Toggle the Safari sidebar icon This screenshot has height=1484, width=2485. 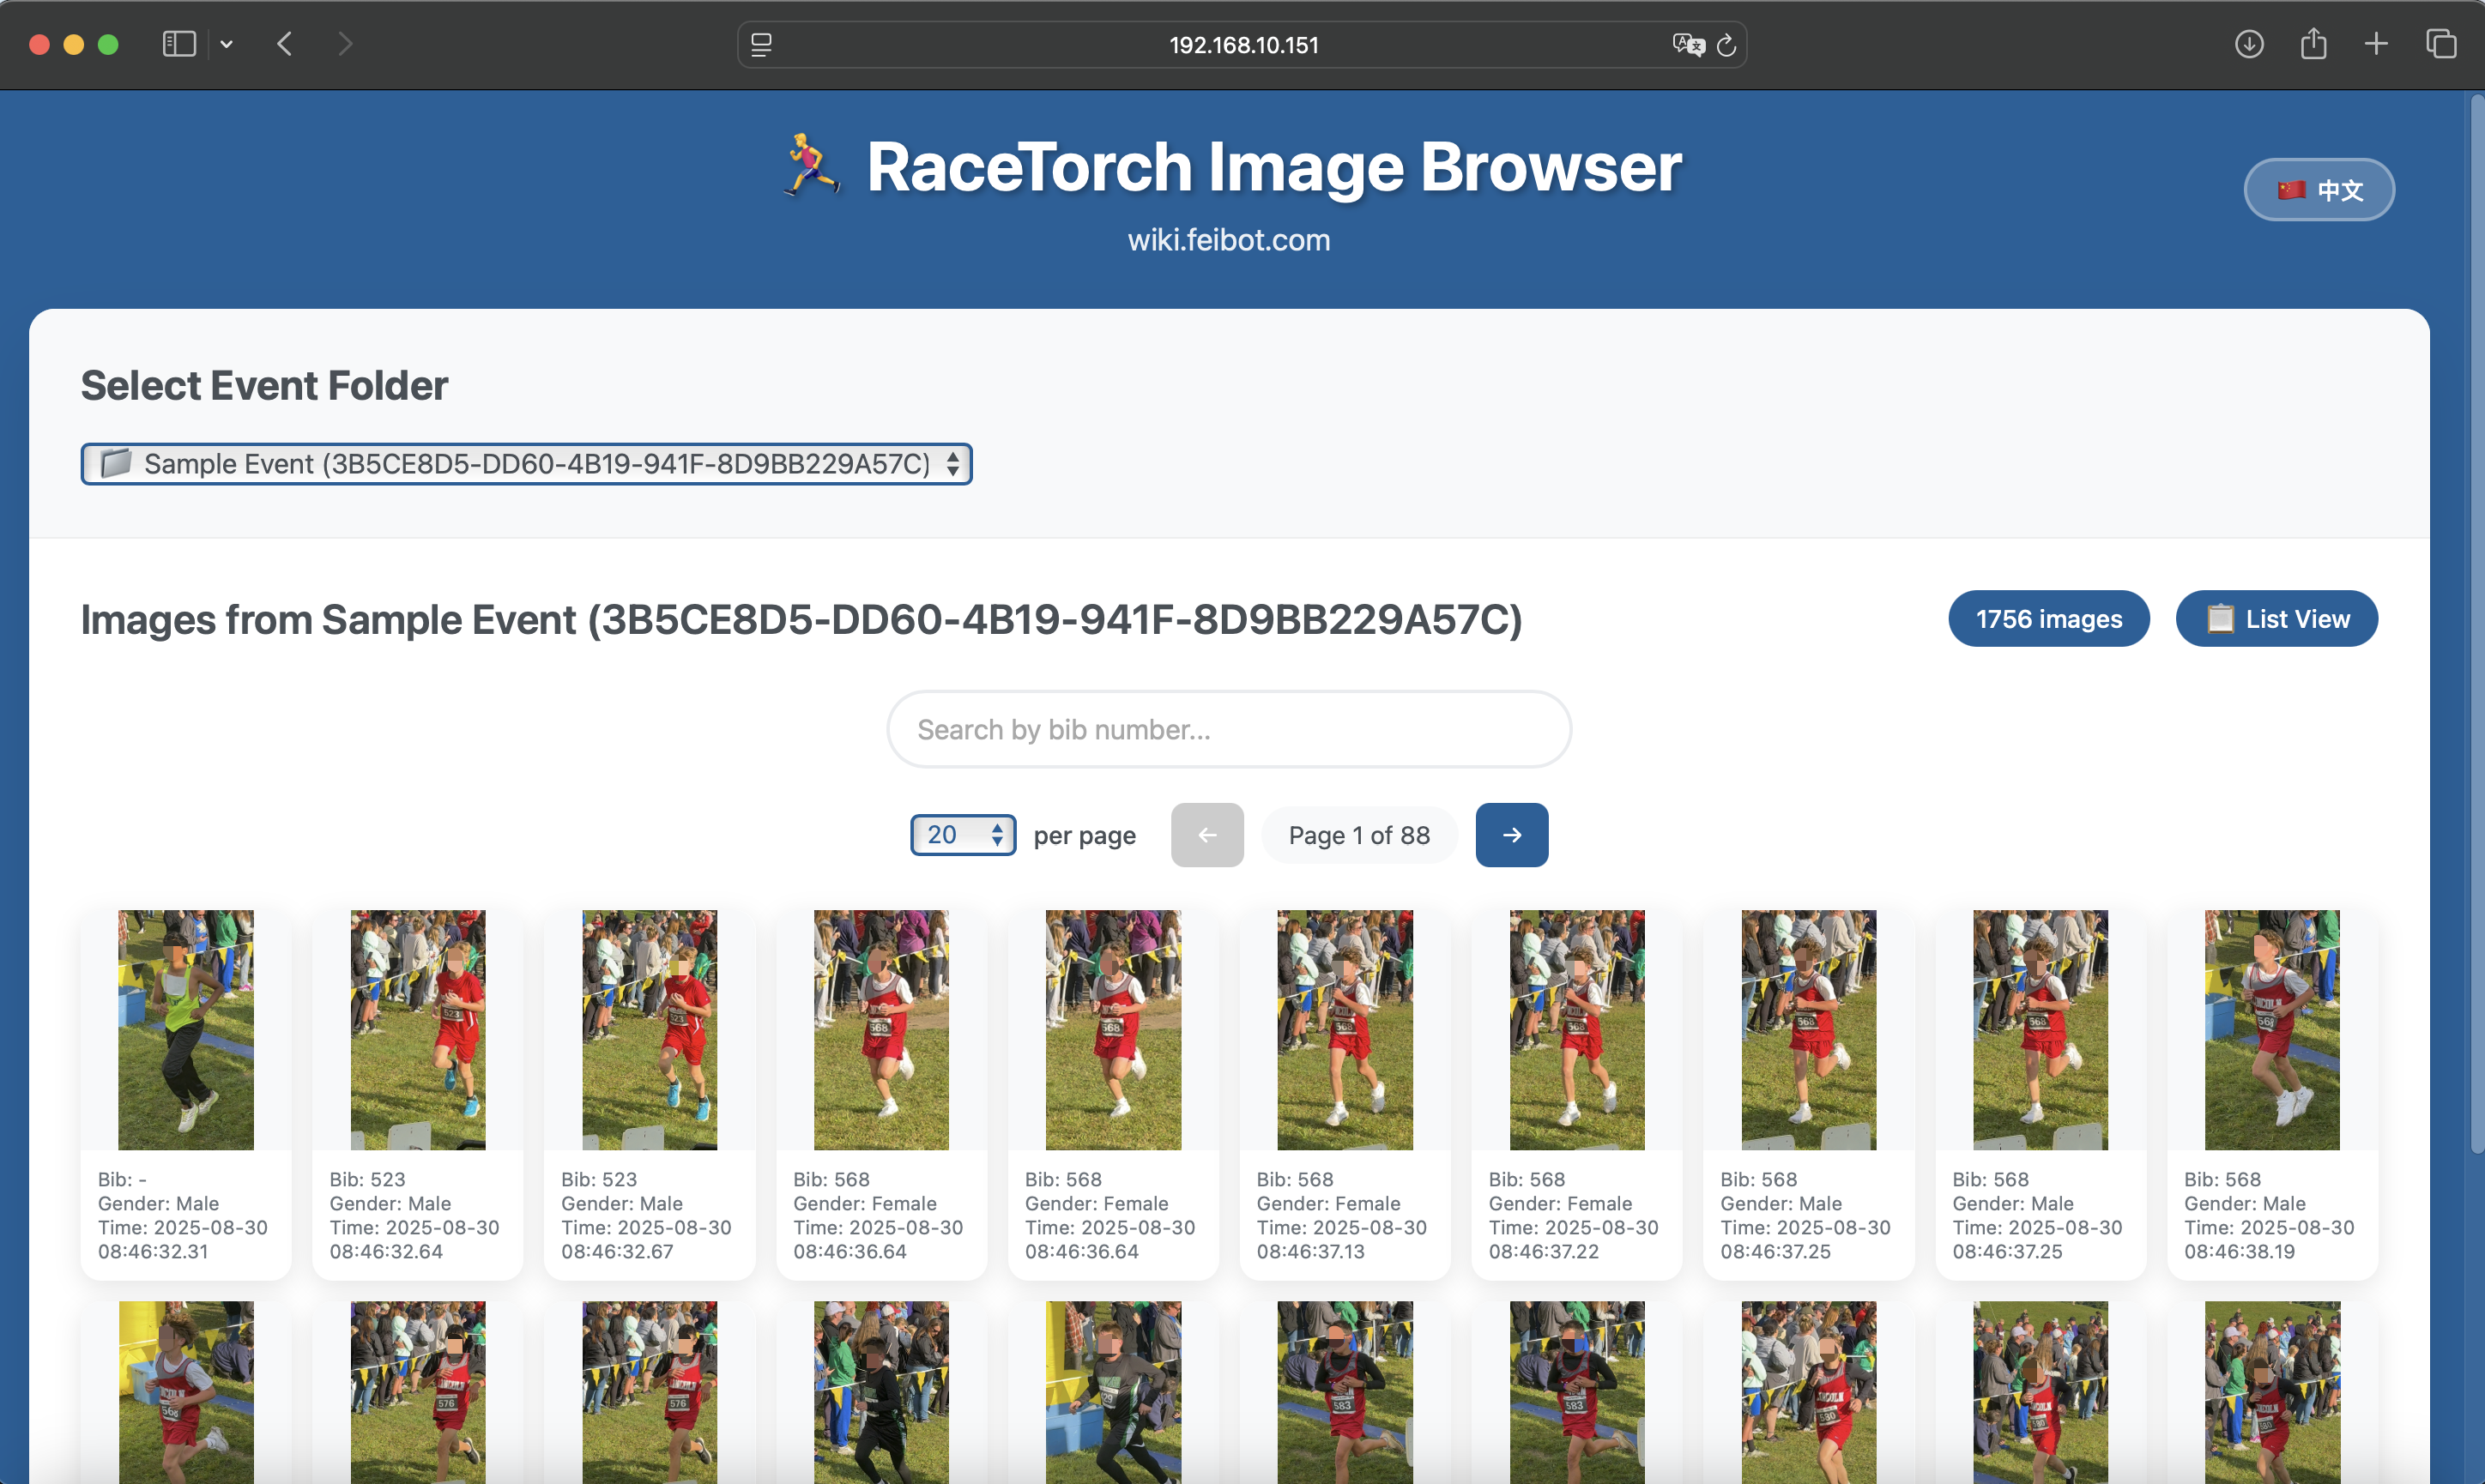(179, 44)
